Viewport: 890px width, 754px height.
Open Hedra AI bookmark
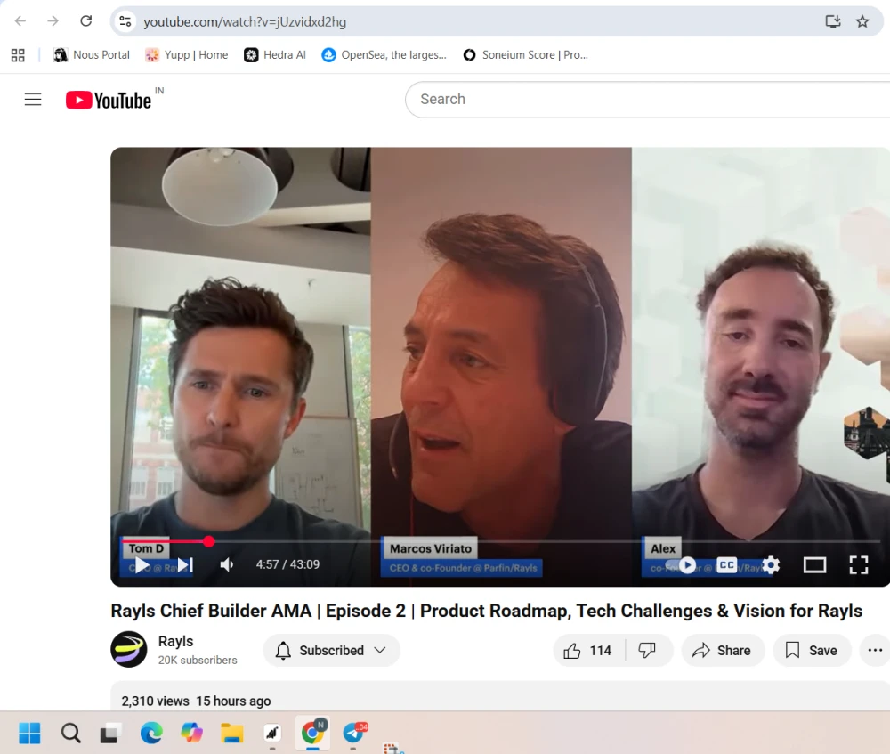point(275,55)
